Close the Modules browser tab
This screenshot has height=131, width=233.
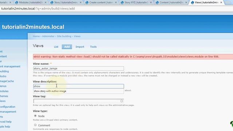46,3
